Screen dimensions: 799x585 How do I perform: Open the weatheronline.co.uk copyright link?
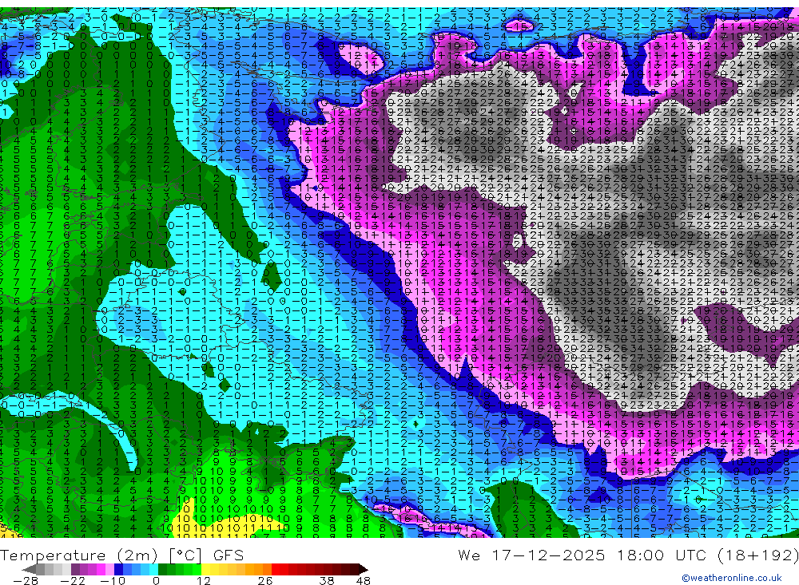click(x=732, y=578)
